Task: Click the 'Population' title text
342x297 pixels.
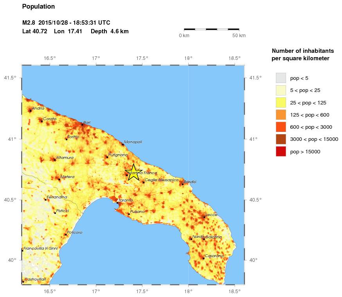Action: click(38, 7)
